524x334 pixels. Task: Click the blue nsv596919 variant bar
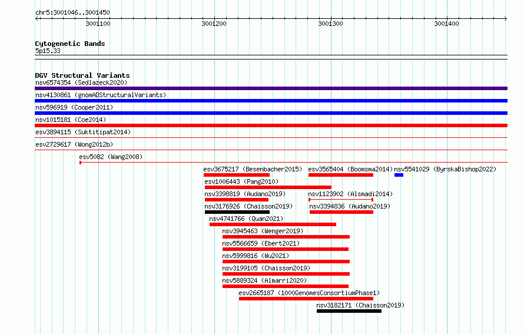pos(271,113)
